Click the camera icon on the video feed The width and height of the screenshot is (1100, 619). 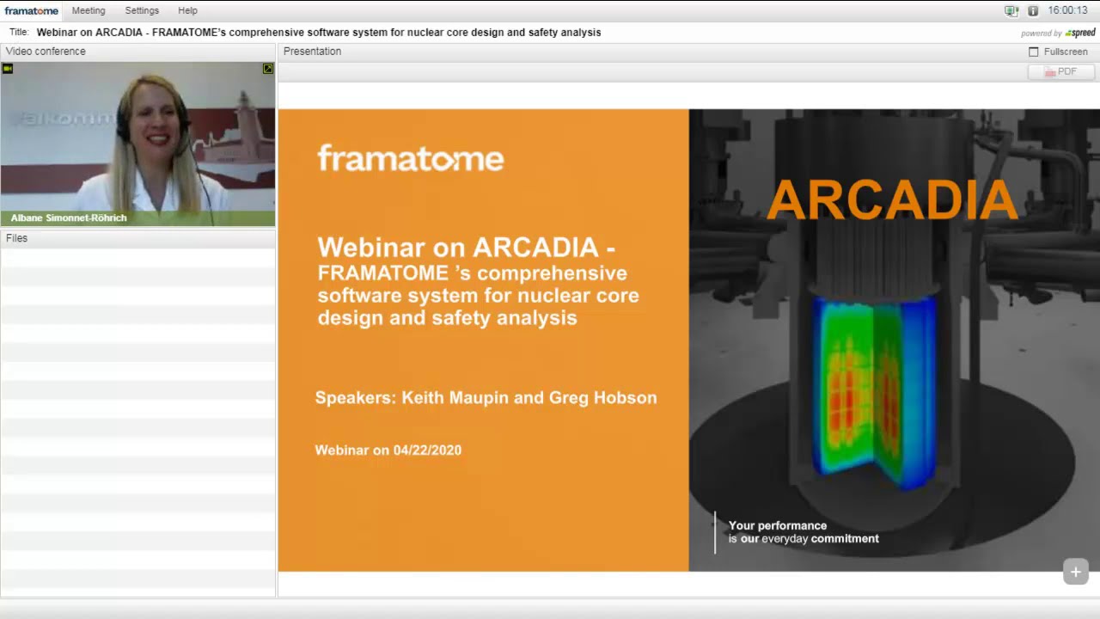(x=8, y=69)
